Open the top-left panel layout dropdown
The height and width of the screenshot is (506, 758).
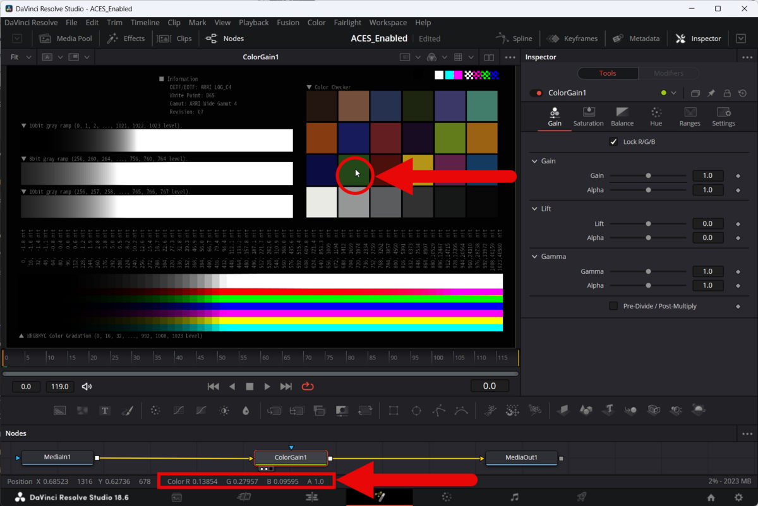(17, 38)
